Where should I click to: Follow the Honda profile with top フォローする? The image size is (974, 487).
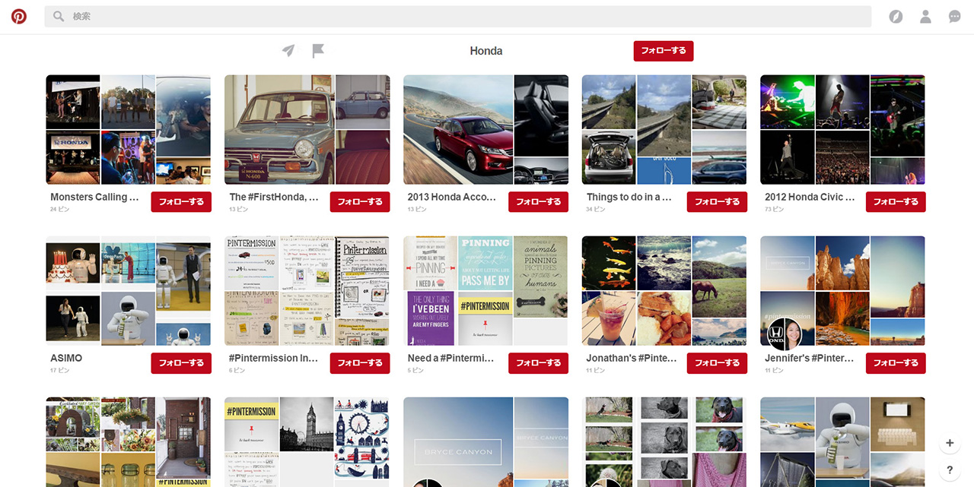tap(664, 51)
